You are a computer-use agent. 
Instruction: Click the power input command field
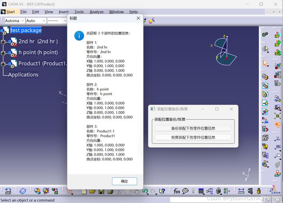coord(216,200)
